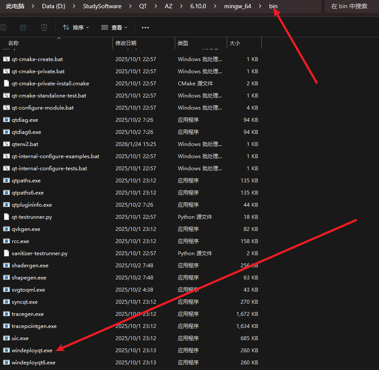Screen dimensions: 379x370
Task: Expand chevron after mingw_64 in breadcrumb
Action: [x=260, y=6]
